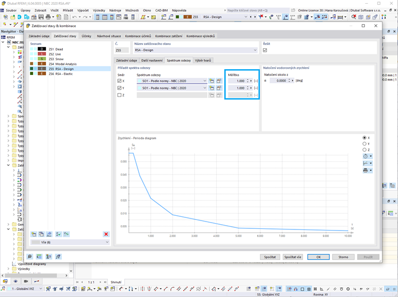Screen dimensions: 398x297
Task: Click the fx formula icon at dialog bottom
Action: (x=58, y=257)
